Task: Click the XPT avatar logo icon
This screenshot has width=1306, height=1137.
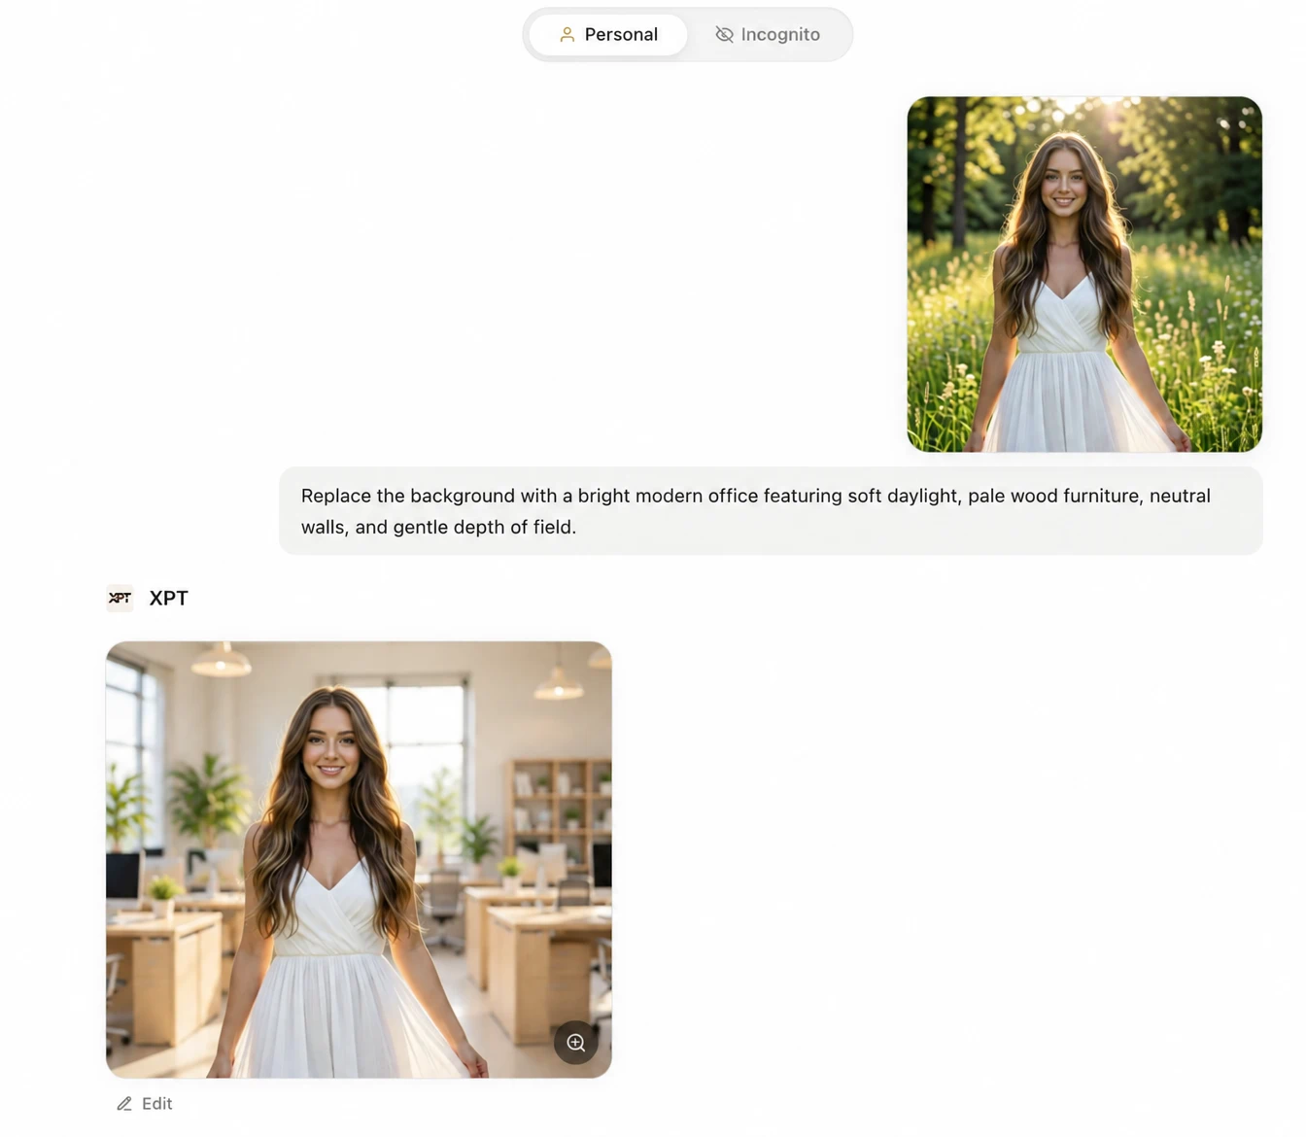Action: pyautogui.click(x=120, y=598)
